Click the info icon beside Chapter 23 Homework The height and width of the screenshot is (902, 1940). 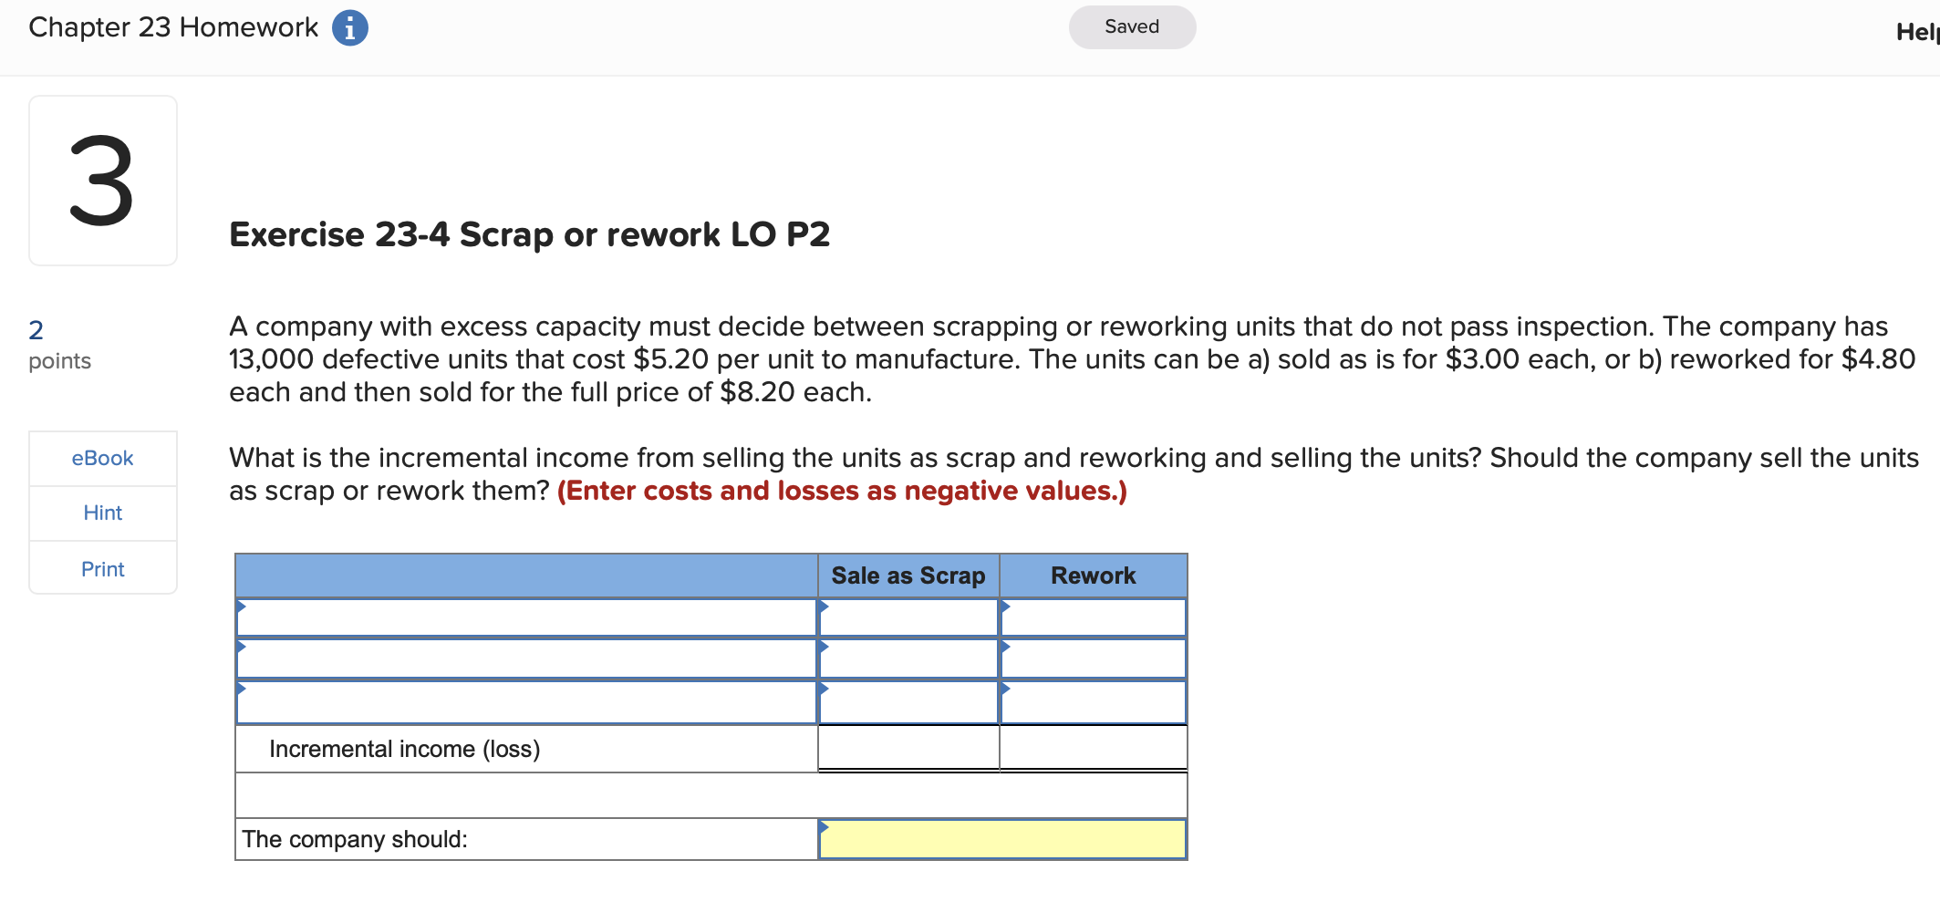(351, 27)
